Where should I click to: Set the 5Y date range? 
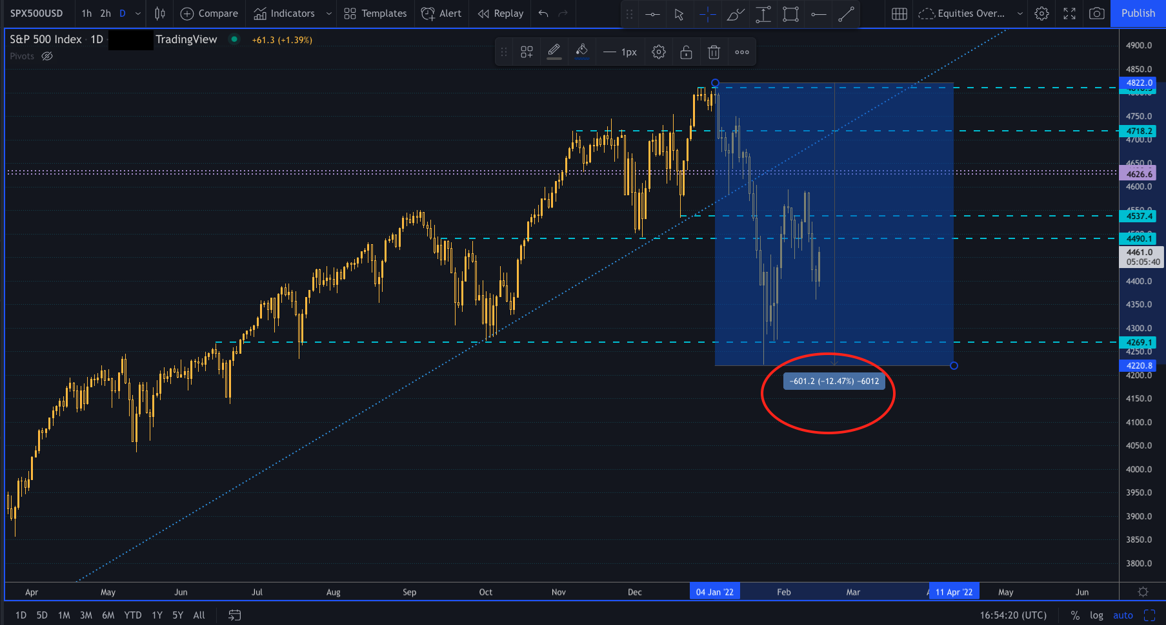177,615
